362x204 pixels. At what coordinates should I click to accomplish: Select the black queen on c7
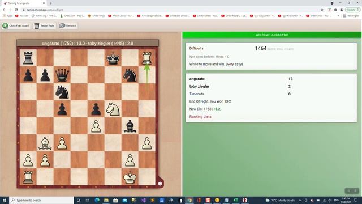click(62, 75)
